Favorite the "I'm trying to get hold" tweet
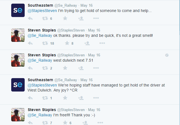Screen dimensions: 180x125 pos(65,18)
